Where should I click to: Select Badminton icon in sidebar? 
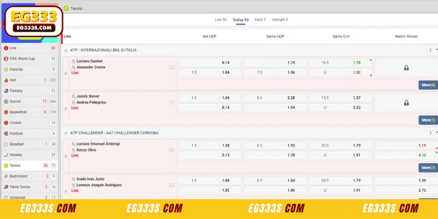pos(6,176)
